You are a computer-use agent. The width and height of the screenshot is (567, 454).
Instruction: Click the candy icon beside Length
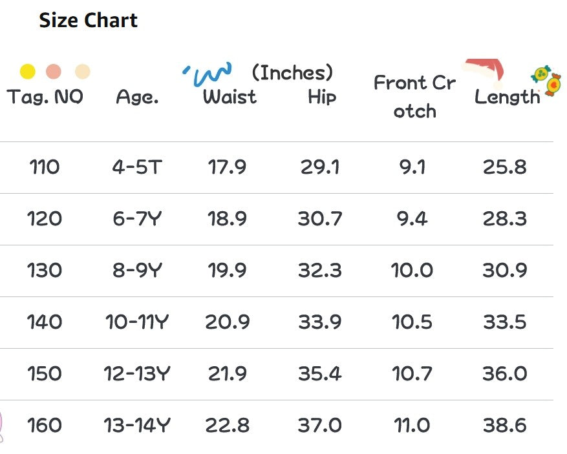(x=546, y=81)
